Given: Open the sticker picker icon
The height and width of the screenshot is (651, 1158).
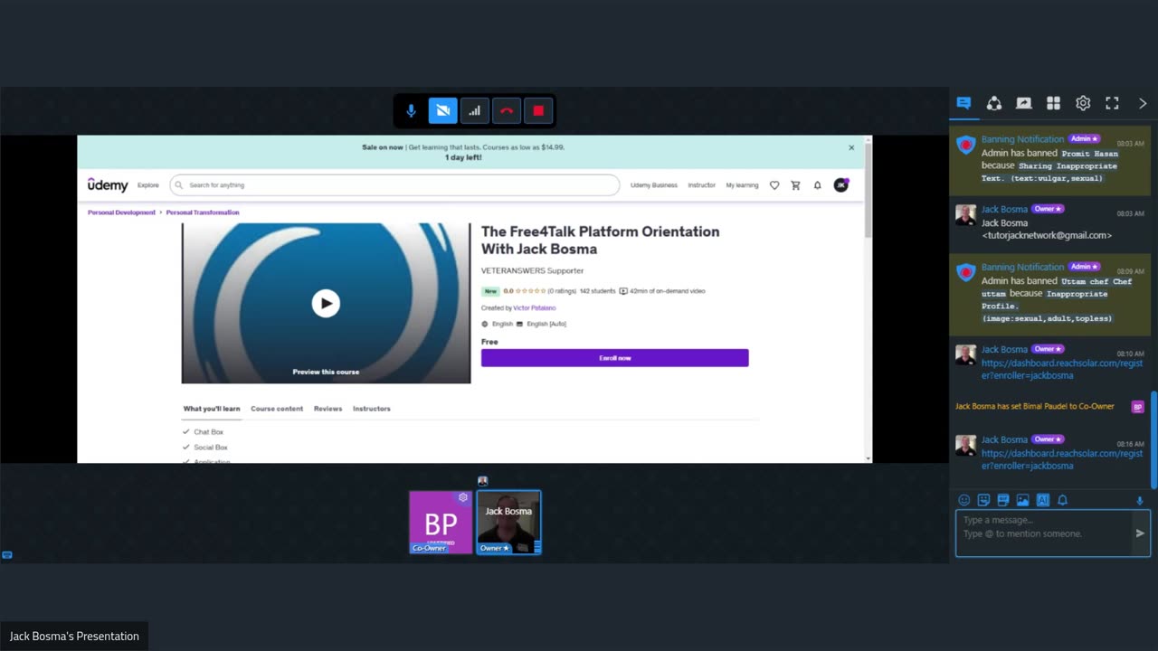Looking at the screenshot, I should click(x=983, y=500).
